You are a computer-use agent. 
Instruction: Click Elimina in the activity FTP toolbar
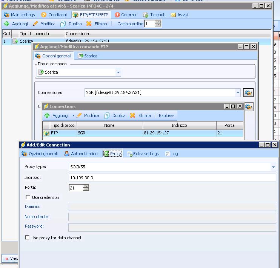pyautogui.click(x=97, y=24)
